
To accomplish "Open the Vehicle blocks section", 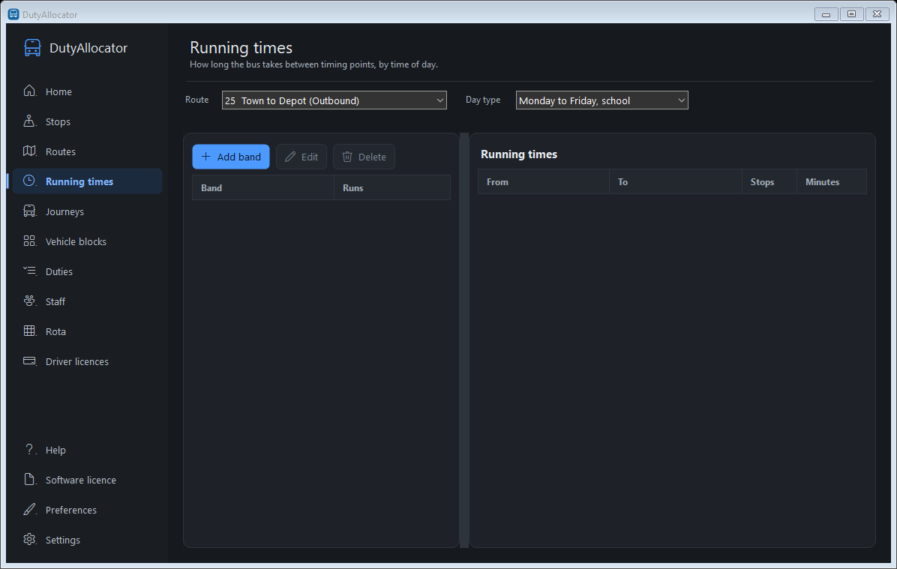I will coord(88,241).
